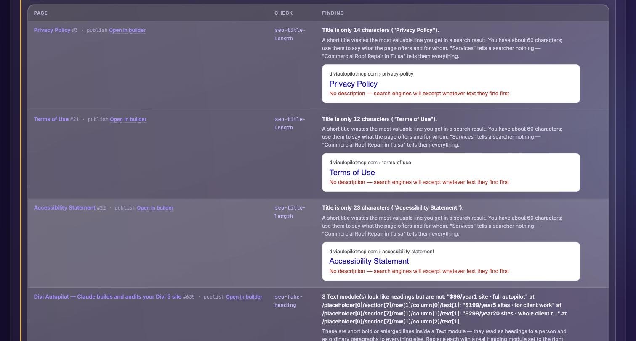Open Terms of Use in builder
This screenshot has width=636, height=341.
[128, 119]
